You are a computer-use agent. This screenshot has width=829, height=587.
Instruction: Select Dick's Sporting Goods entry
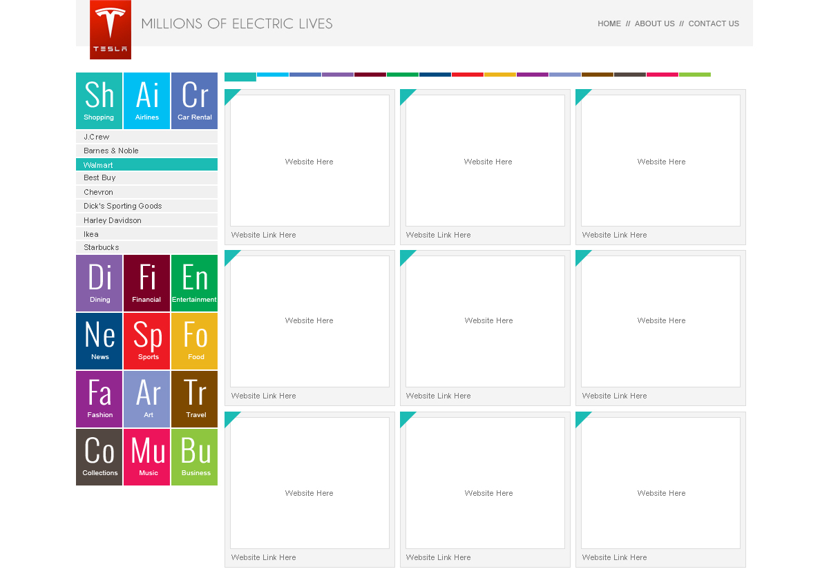point(146,206)
